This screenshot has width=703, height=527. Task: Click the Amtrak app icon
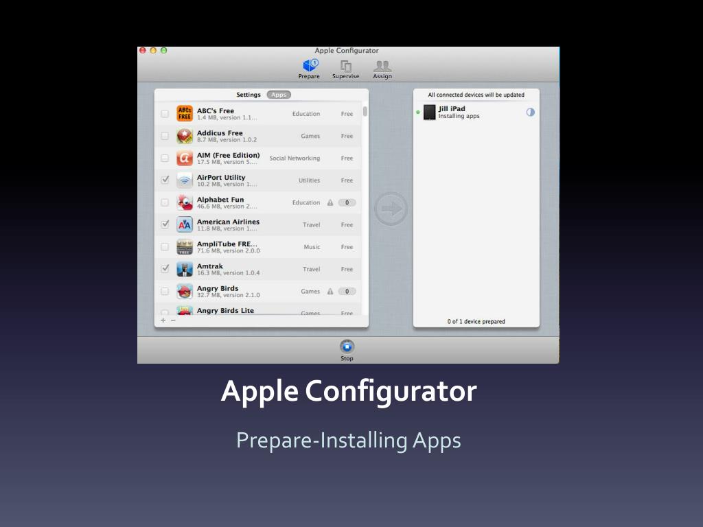pos(185,269)
